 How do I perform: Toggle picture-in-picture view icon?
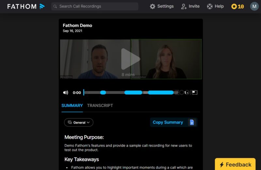point(194,92)
